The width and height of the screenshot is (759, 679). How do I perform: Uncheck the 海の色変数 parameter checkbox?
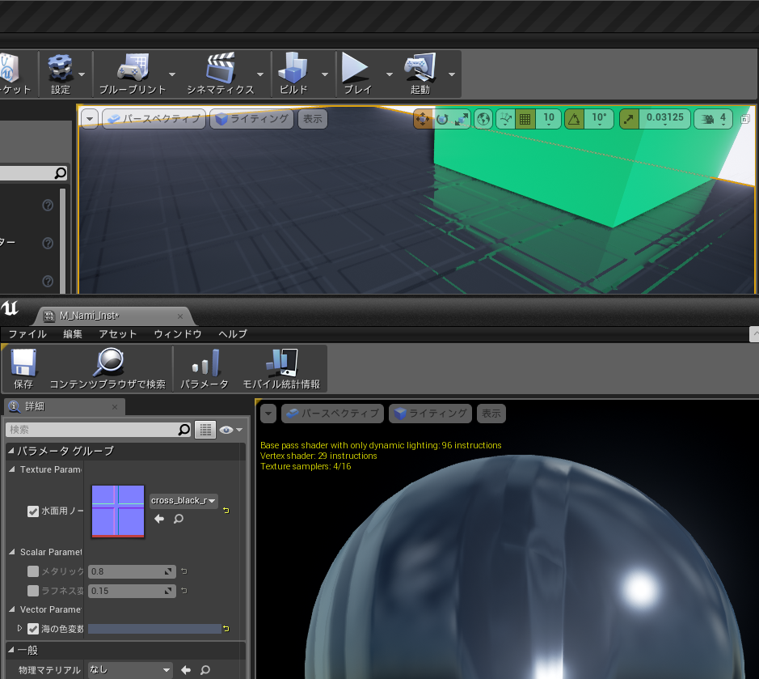[33, 629]
